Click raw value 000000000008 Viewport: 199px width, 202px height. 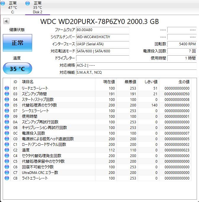[177, 99]
